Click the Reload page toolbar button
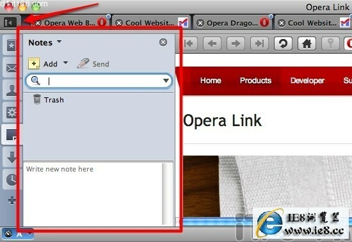Screen dimensions: 352x242 [283, 44]
